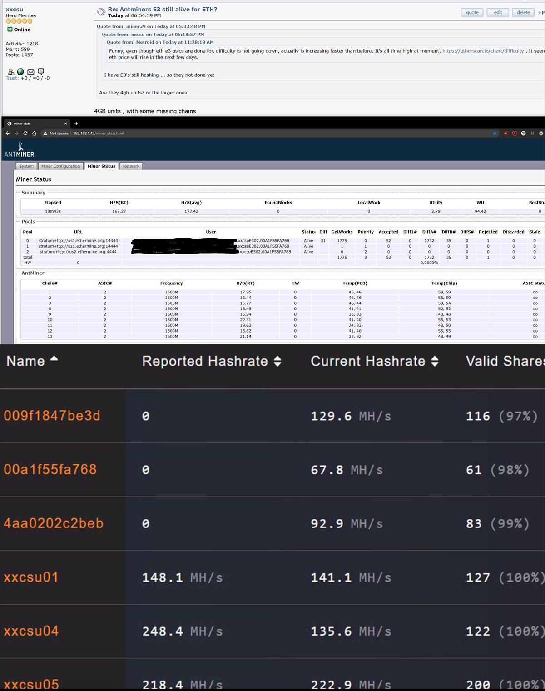Click the browser home icon
The image size is (545, 691).
click(x=34, y=134)
